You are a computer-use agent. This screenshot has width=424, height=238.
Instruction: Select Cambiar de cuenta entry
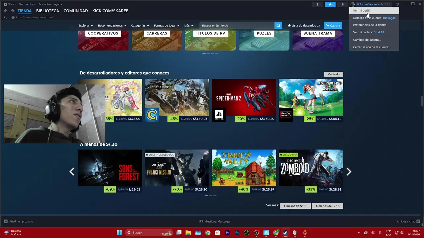click(x=374, y=40)
